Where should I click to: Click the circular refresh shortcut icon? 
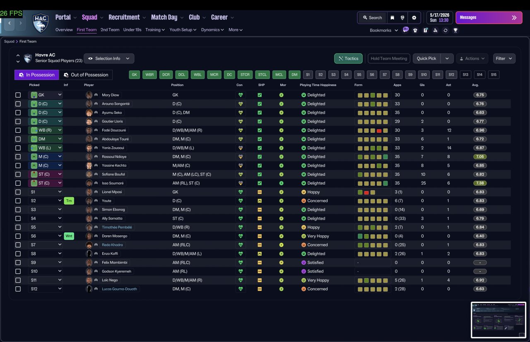click(x=446, y=30)
